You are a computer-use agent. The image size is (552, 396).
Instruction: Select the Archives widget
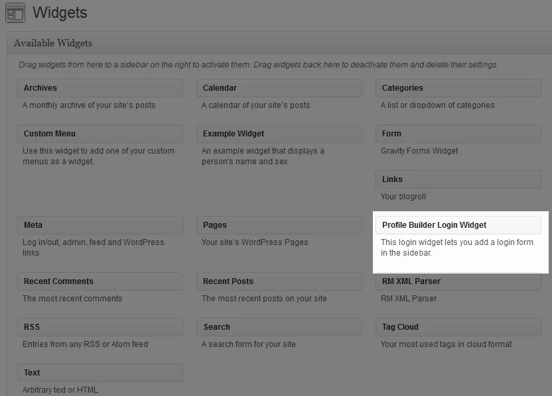tap(100, 88)
